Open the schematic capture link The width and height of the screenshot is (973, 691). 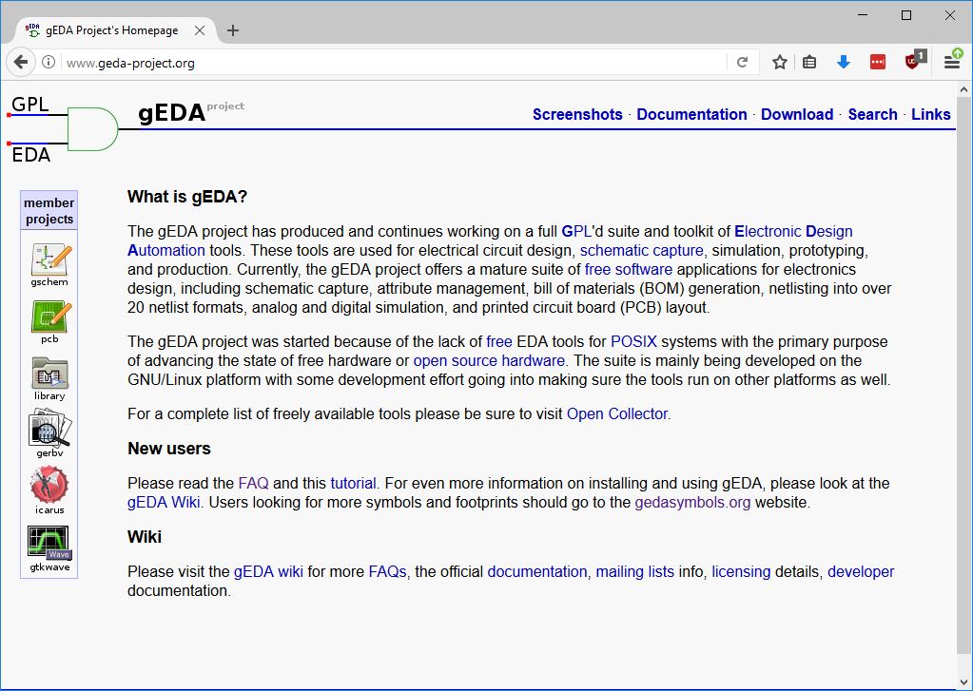[642, 251]
